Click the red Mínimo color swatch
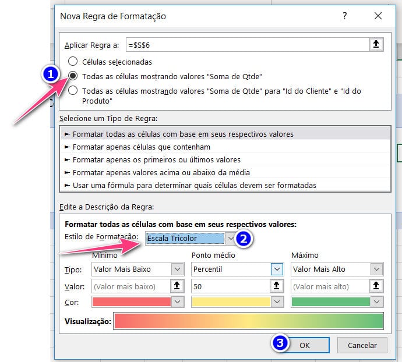402x362 pixels. (132, 302)
